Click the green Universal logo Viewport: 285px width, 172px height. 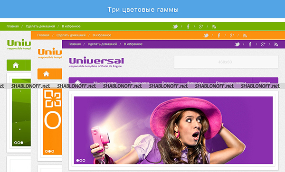point(19,44)
